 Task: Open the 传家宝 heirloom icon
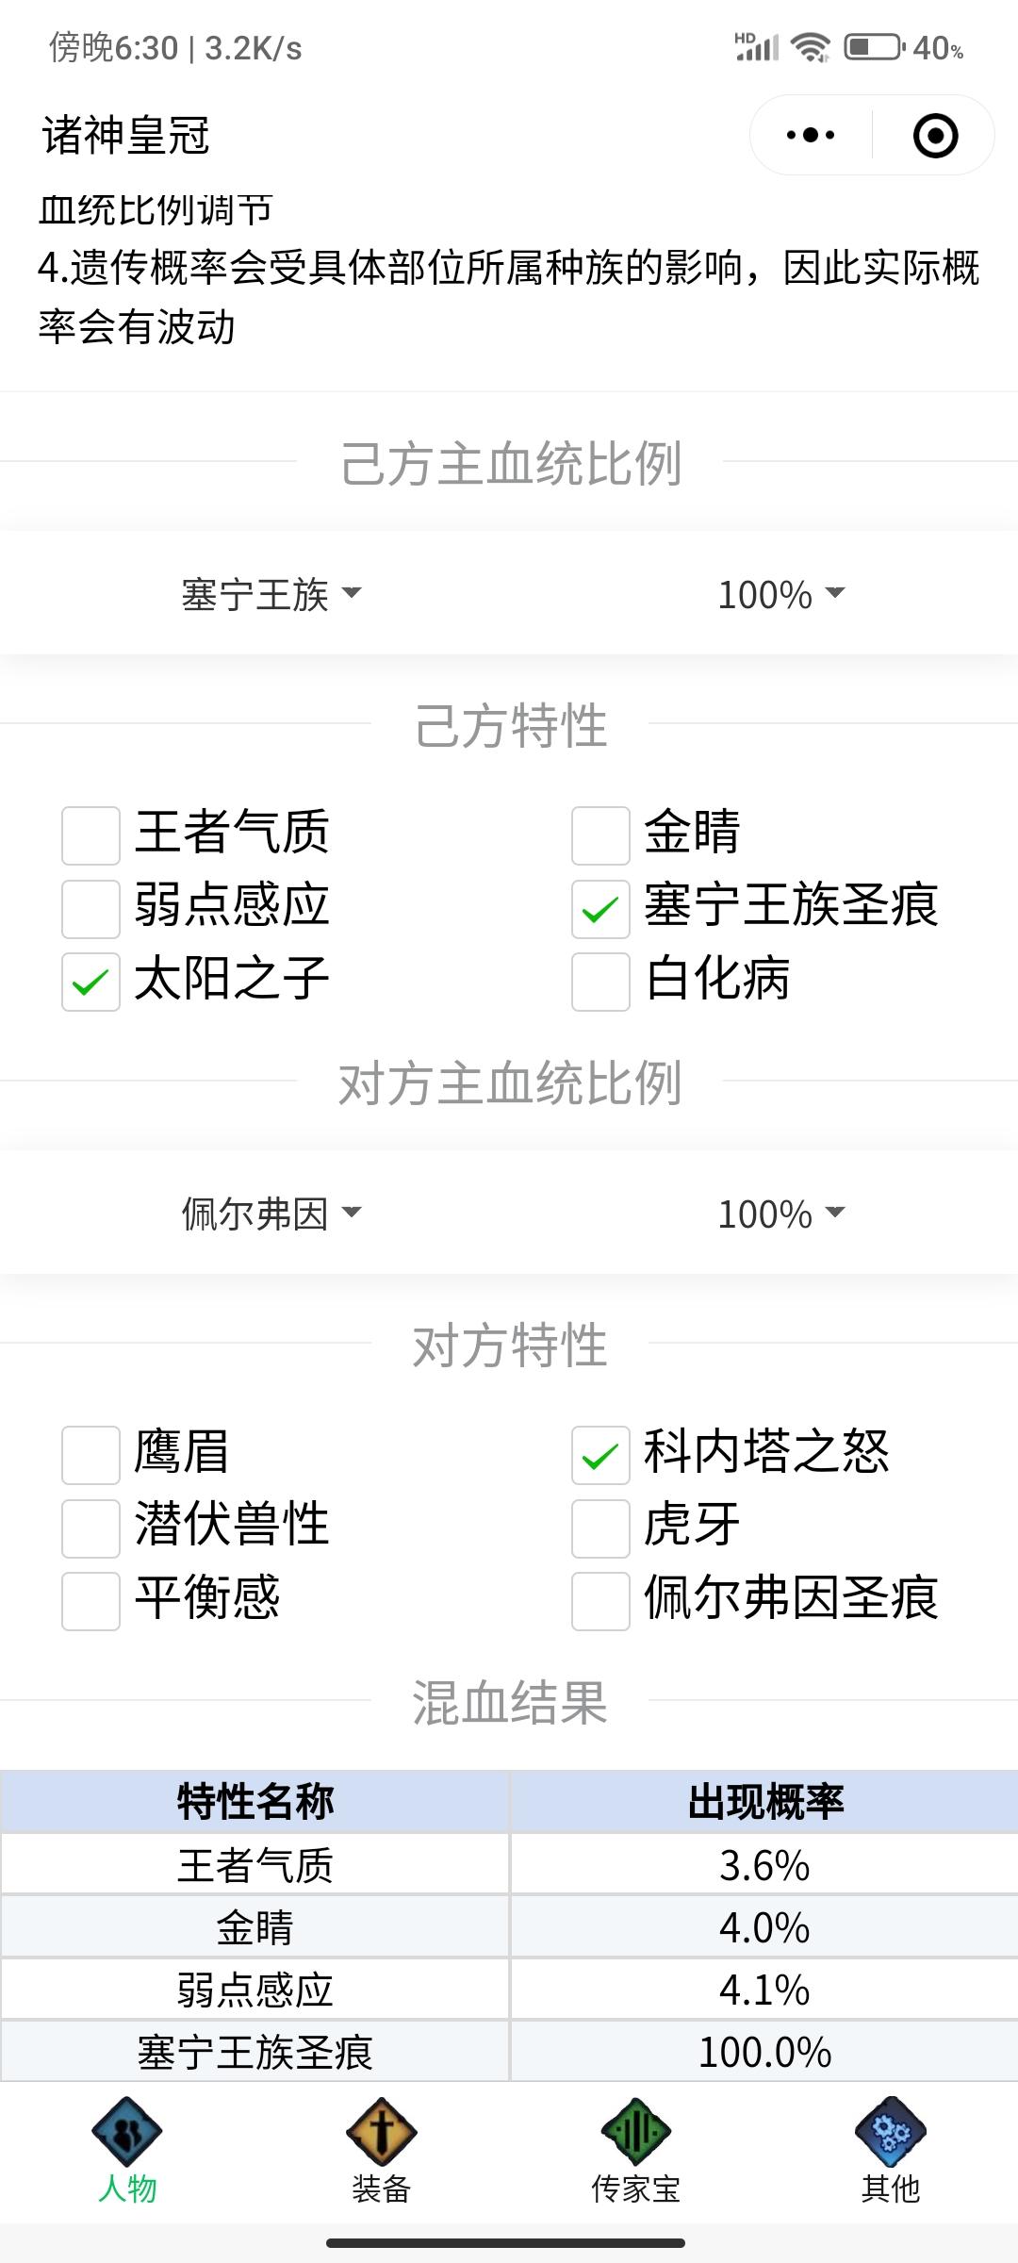(636, 2131)
